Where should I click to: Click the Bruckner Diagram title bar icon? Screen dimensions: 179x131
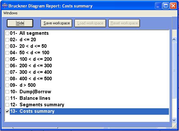[x=5, y=6]
